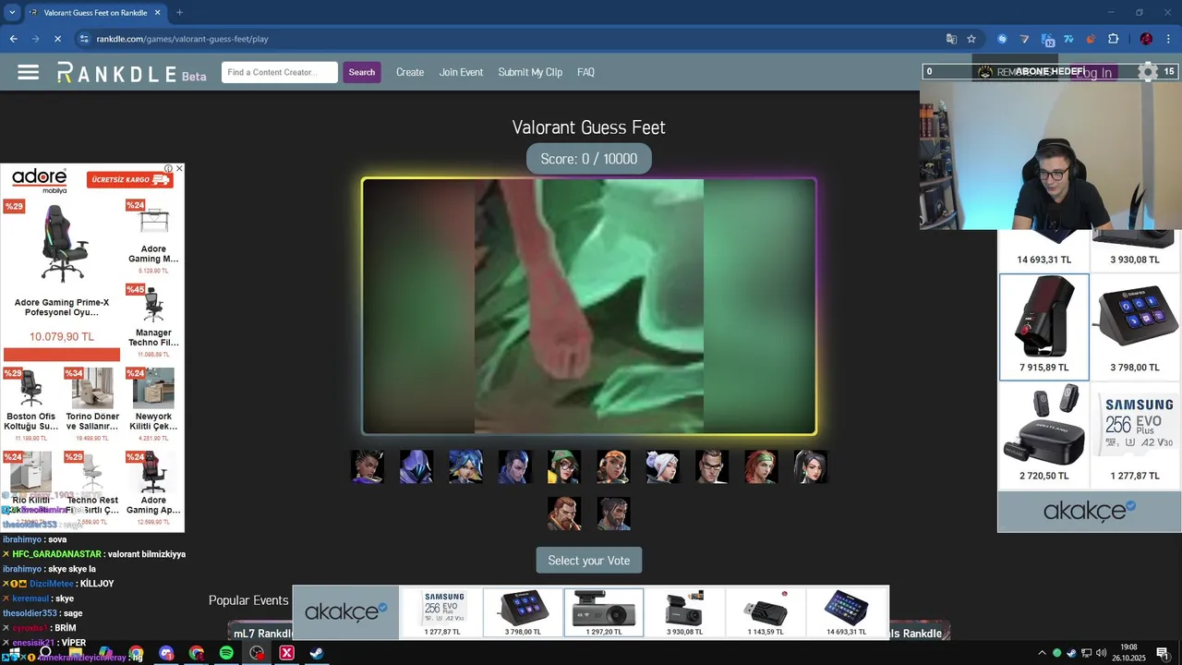Click the 7 915,89 TL microphone ad
This screenshot has height=665, width=1182.
coord(1043,327)
